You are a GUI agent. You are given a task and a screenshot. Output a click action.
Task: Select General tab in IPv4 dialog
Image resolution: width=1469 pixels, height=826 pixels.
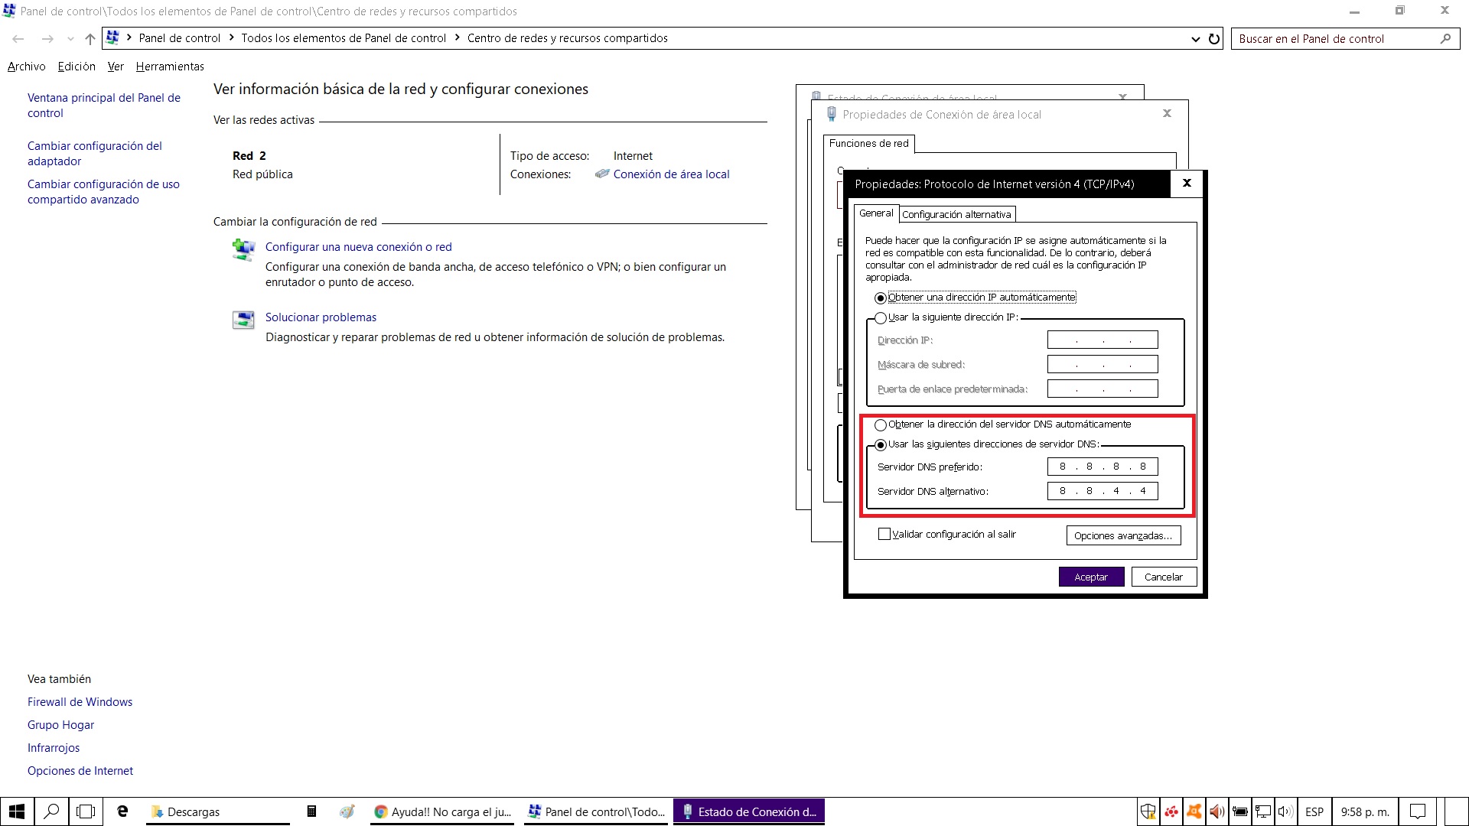coord(876,213)
